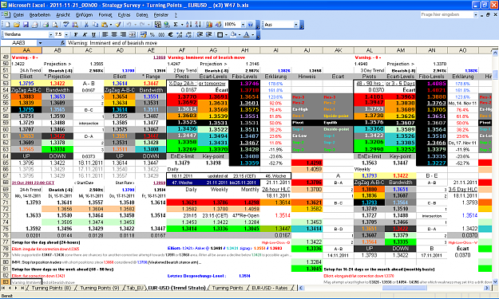Click the fx insert function button
Viewport: 499px width, 299px height.
(63, 43)
